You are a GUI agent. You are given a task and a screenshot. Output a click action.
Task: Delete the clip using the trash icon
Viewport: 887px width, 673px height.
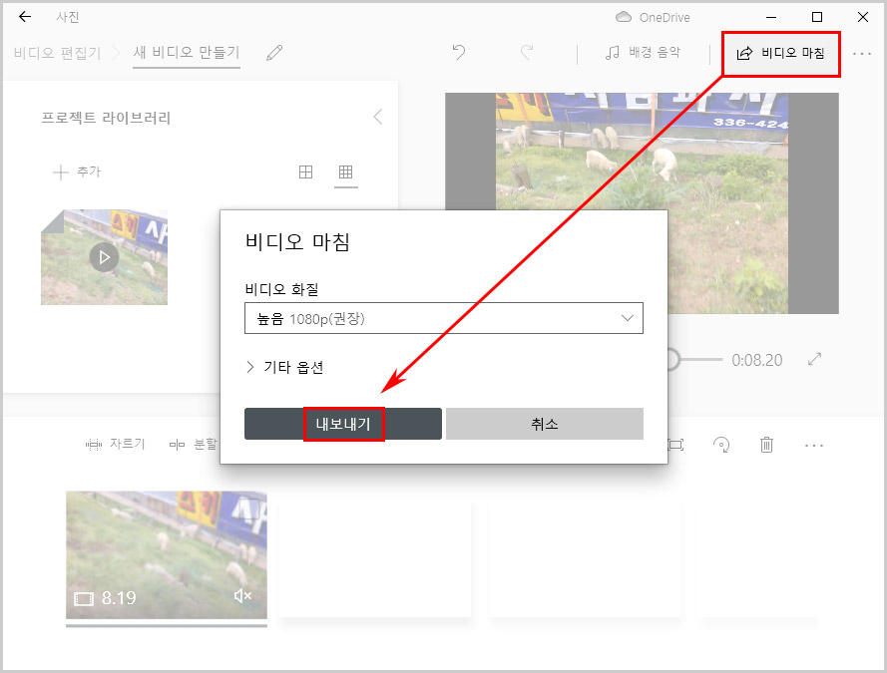[766, 445]
